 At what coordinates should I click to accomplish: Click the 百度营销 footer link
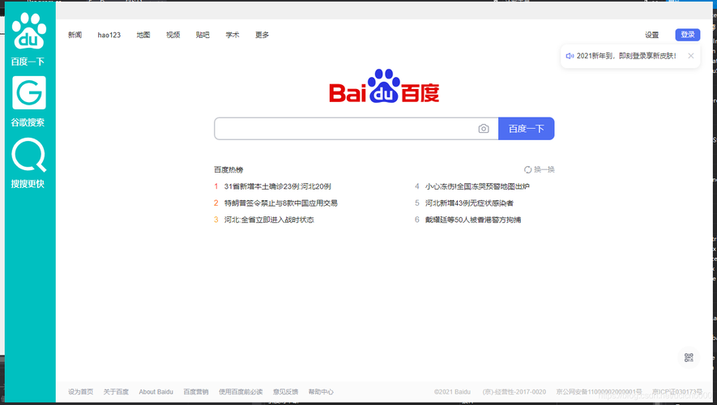196,392
